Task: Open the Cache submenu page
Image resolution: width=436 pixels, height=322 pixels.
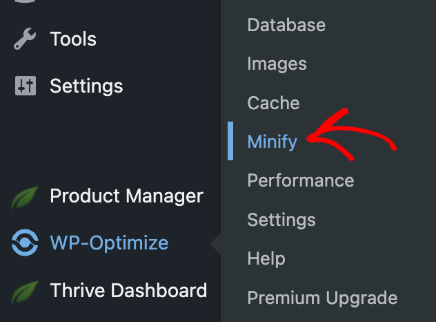Action: tap(273, 103)
